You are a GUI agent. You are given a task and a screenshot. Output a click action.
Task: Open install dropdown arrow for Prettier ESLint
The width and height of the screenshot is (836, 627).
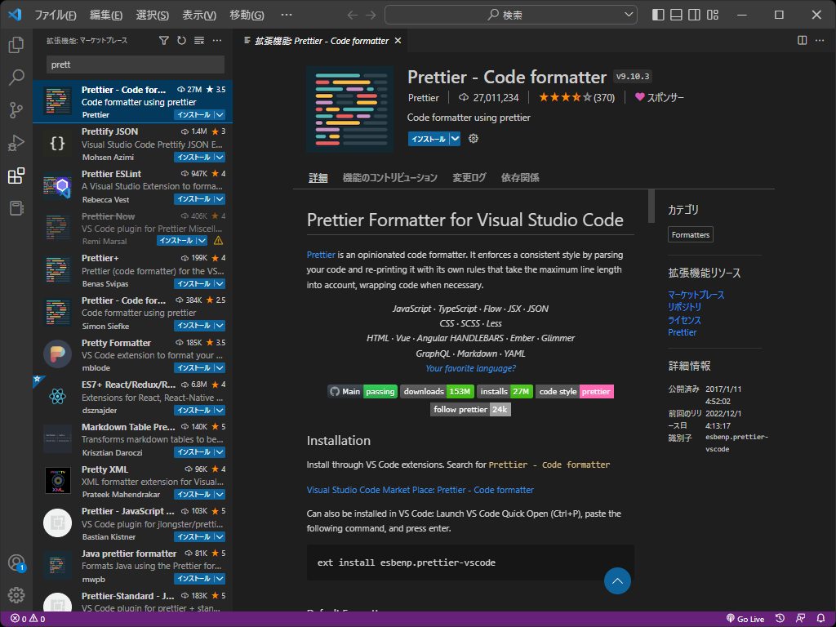pos(220,199)
